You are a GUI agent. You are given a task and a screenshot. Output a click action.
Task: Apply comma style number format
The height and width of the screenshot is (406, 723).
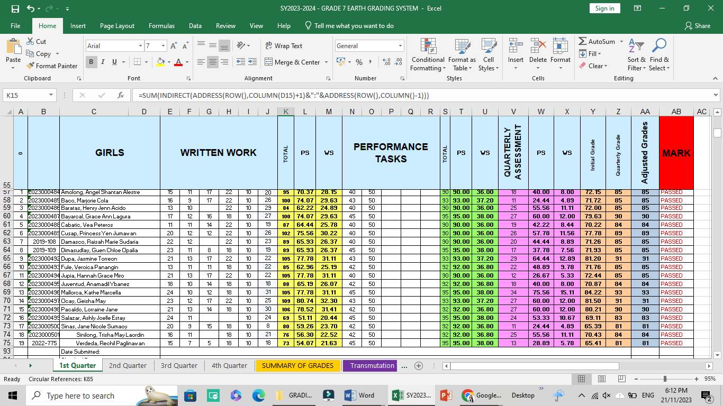(370, 62)
